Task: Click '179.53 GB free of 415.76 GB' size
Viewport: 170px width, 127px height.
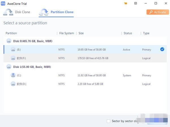Action: click(93, 58)
